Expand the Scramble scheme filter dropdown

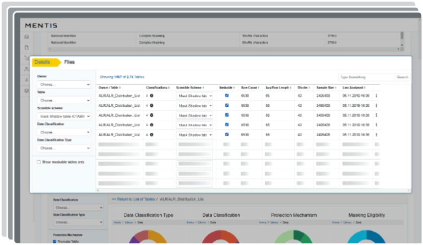coord(64,117)
